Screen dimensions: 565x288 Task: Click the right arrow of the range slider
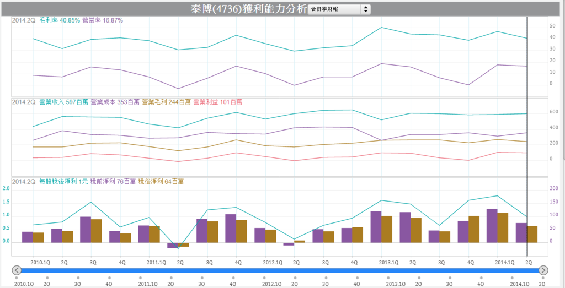(x=543, y=270)
